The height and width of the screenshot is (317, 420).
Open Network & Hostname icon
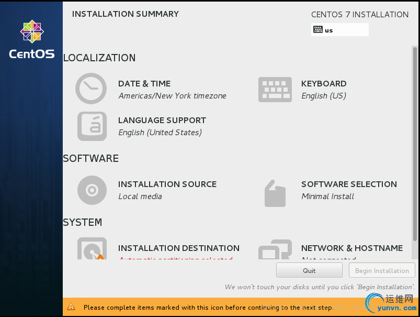click(275, 249)
